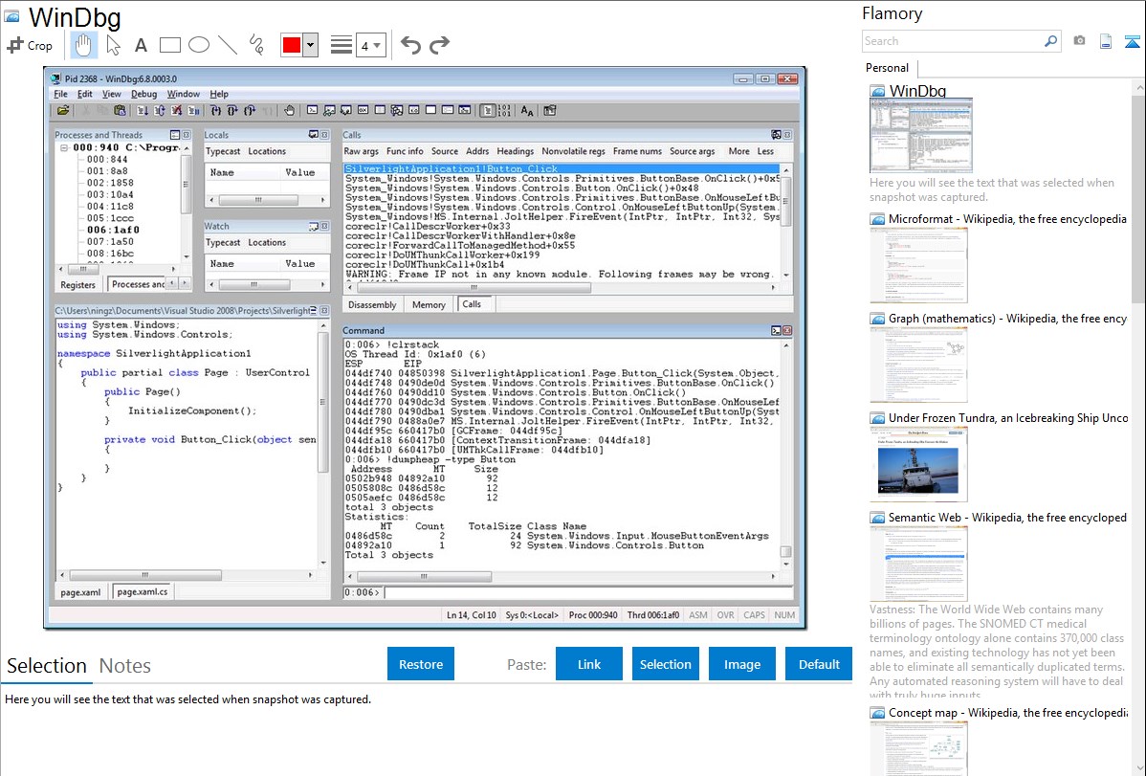Toggle Typecast in the Locals panel

(x=223, y=151)
